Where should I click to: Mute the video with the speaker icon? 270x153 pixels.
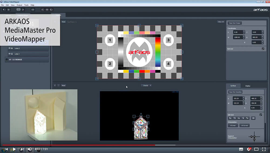[x=30, y=149]
